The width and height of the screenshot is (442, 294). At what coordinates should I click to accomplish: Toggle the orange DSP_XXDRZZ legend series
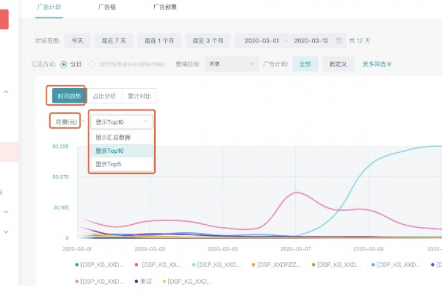[x=276, y=265]
